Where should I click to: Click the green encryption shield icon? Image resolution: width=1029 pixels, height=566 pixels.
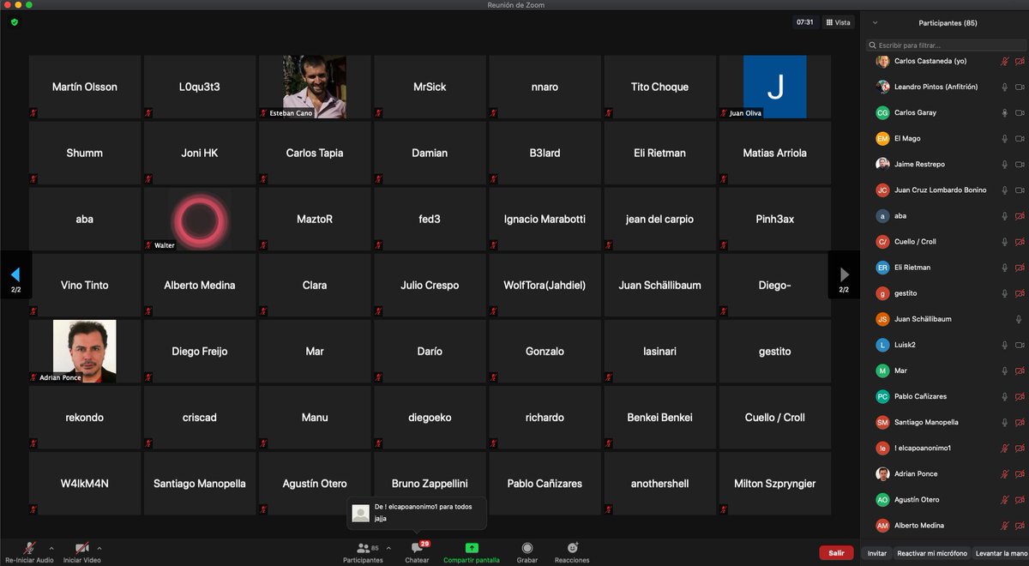15,22
